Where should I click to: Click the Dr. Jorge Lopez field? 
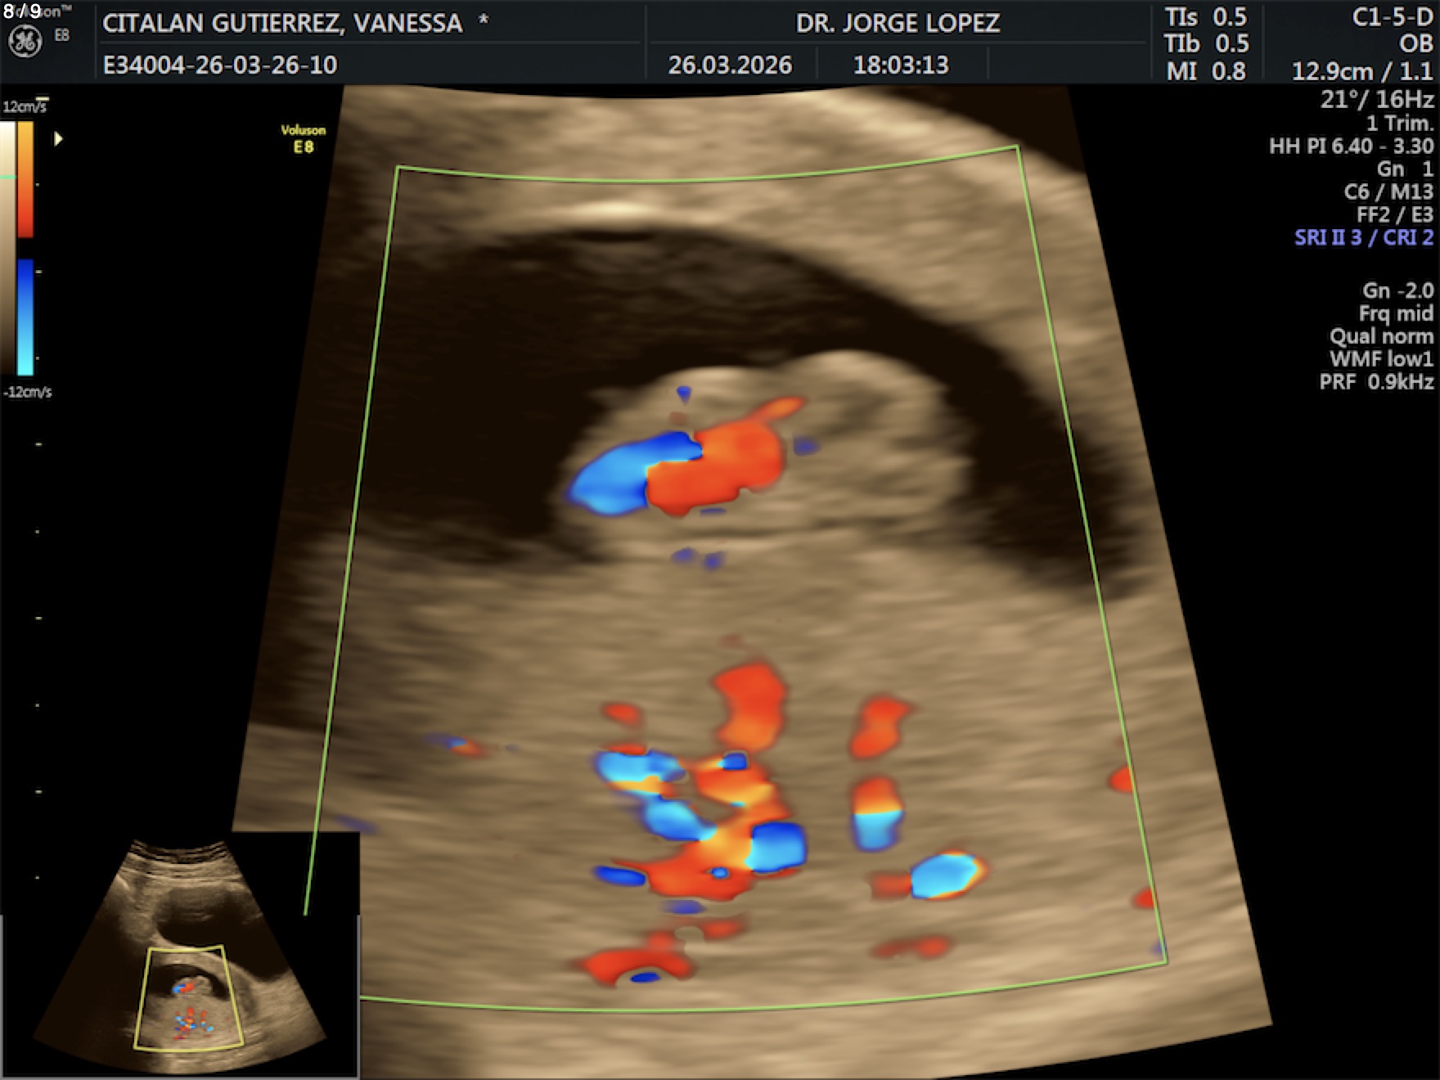(898, 23)
